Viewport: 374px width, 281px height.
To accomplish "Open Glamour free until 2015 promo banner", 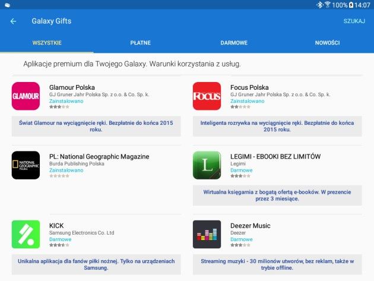I will click(x=96, y=126).
